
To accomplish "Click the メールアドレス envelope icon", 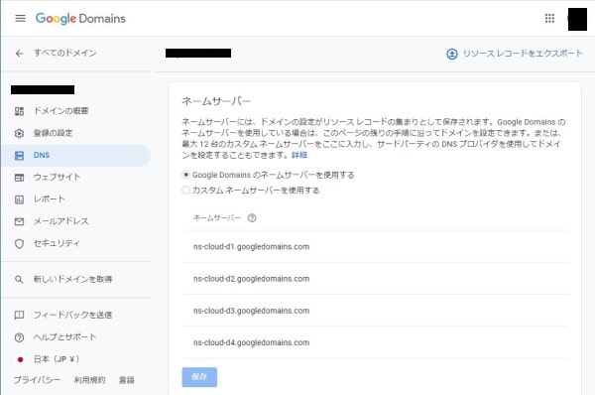I will (19, 221).
